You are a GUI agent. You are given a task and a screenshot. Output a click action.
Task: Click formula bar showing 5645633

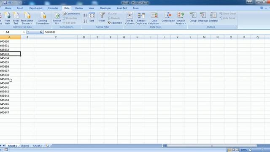(157, 32)
